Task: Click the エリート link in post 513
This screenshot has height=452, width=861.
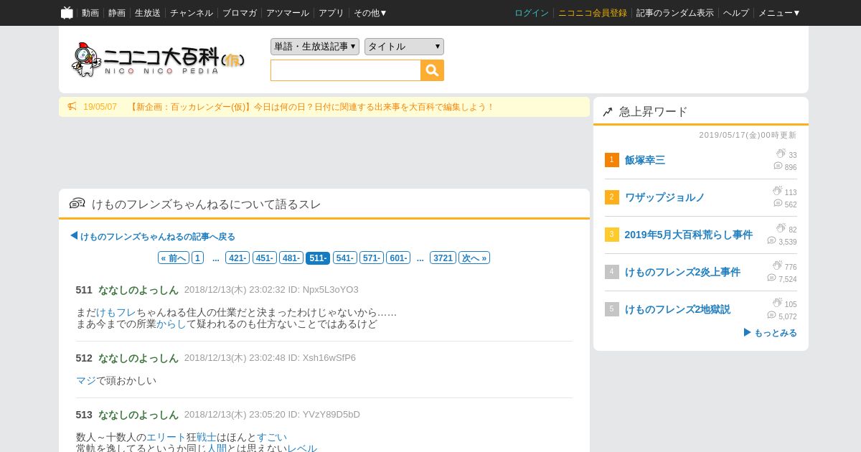Action: click(166, 437)
